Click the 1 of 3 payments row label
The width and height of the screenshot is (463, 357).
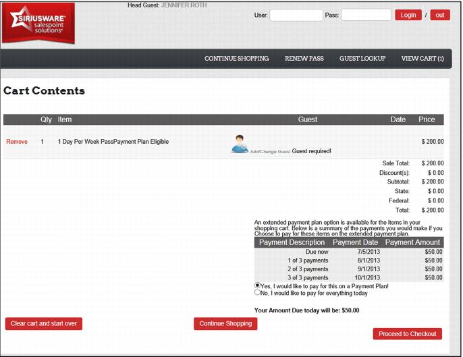[308, 260]
